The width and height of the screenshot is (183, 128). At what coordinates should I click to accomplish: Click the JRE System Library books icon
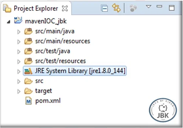point(28,71)
